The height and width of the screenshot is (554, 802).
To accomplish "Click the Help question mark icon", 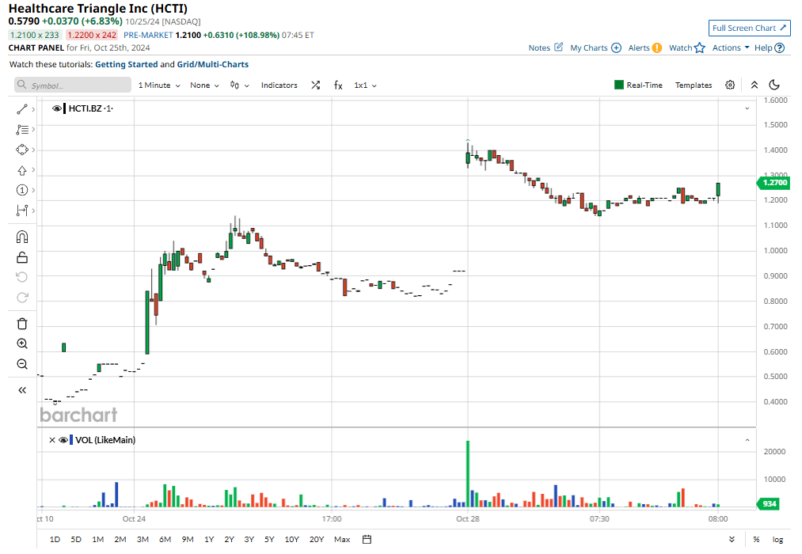I will [x=780, y=47].
